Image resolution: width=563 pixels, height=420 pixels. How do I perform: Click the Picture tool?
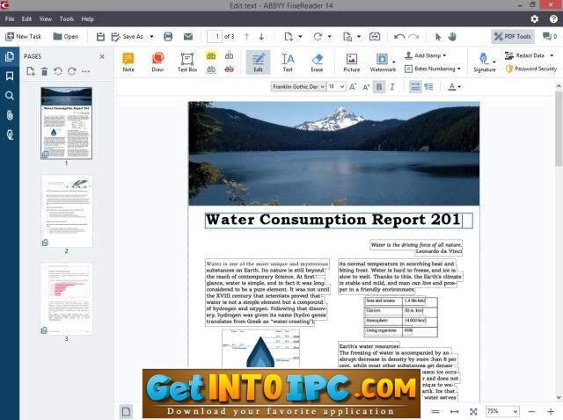click(352, 62)
